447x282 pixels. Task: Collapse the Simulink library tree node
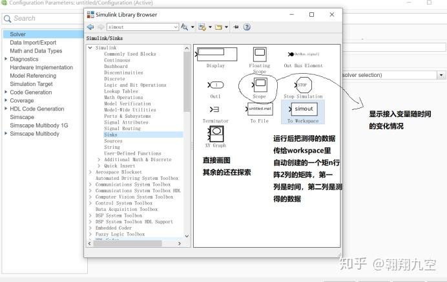90,48
